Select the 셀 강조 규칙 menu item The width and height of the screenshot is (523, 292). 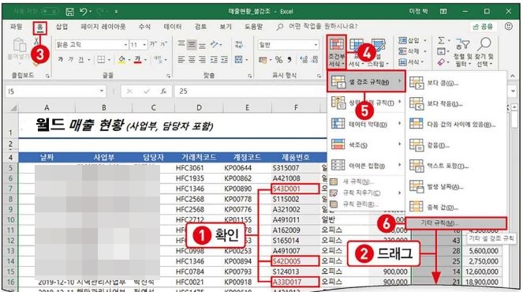(366, 81)
